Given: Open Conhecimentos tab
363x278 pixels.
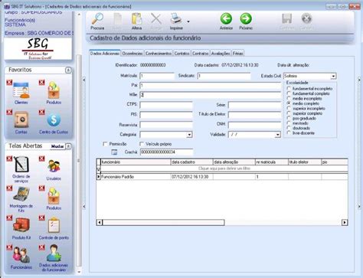Looking at the screenshot, I should (x=159, y=54).
